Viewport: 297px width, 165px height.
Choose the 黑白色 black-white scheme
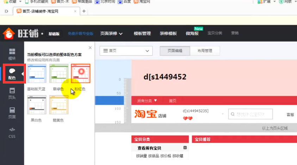click(x=37, y=105)
